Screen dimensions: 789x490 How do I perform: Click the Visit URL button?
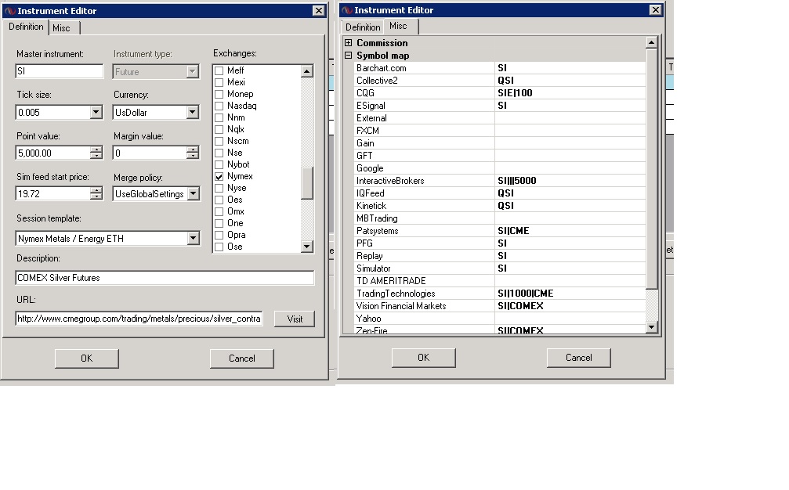pyautogui.click(x=295, y=319)
